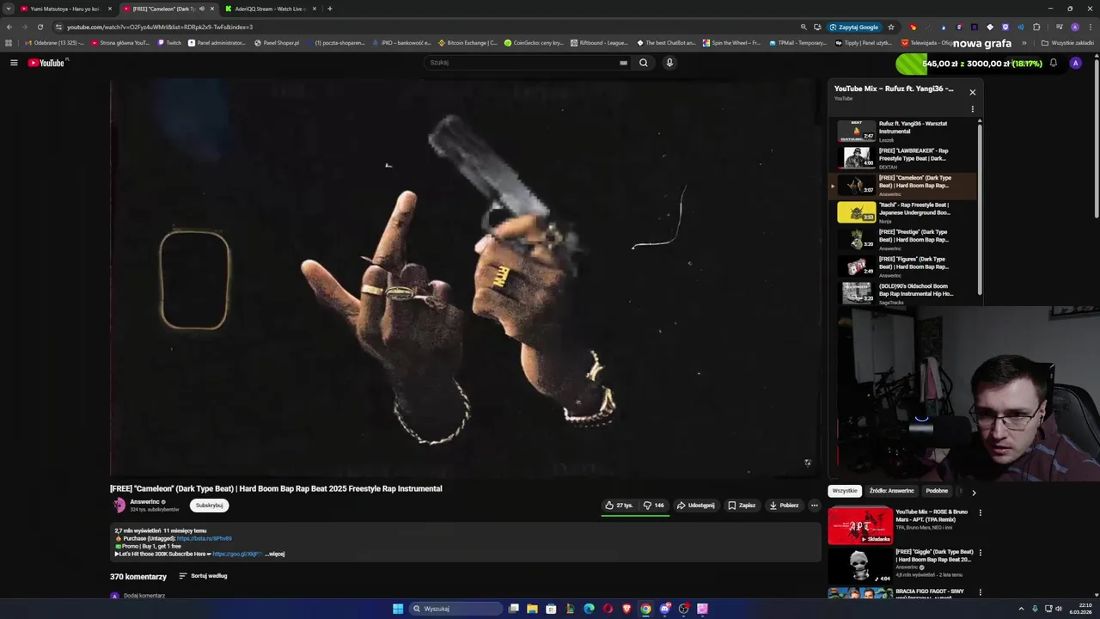
Task: Open playlist panel three-dot options menu
Action: 973,109
